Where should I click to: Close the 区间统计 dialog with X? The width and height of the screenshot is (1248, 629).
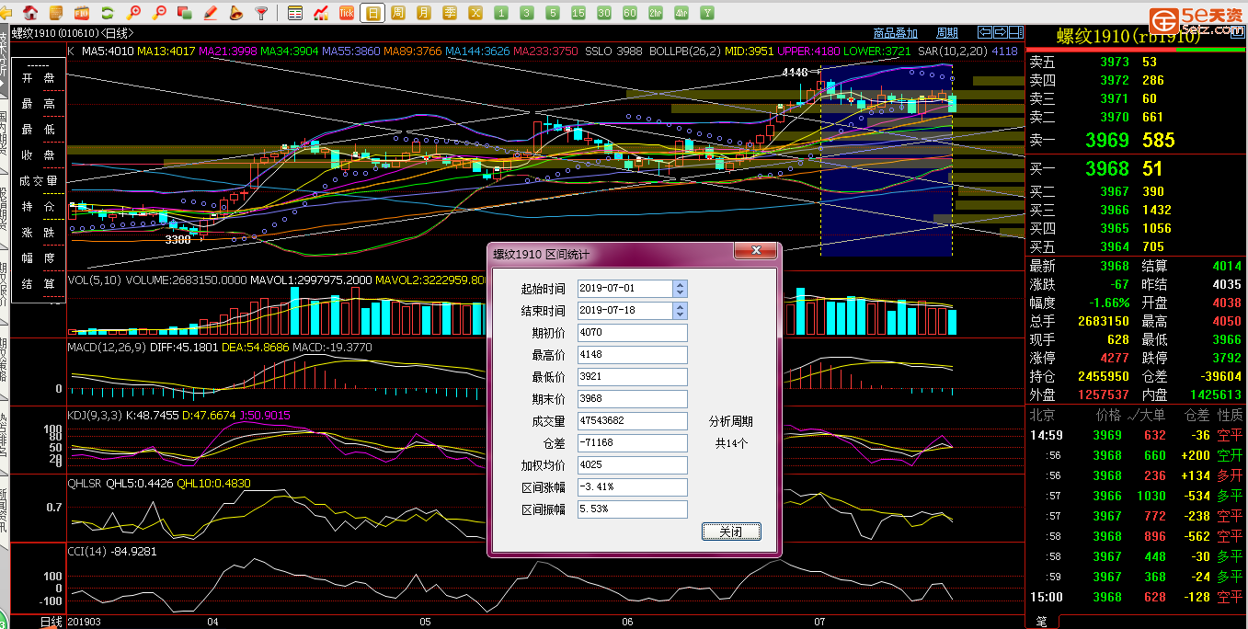click(x=756, y=251)
